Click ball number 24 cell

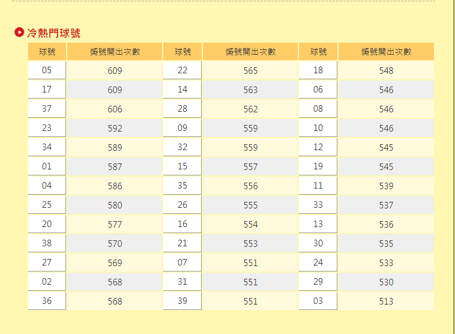[318, 262]
